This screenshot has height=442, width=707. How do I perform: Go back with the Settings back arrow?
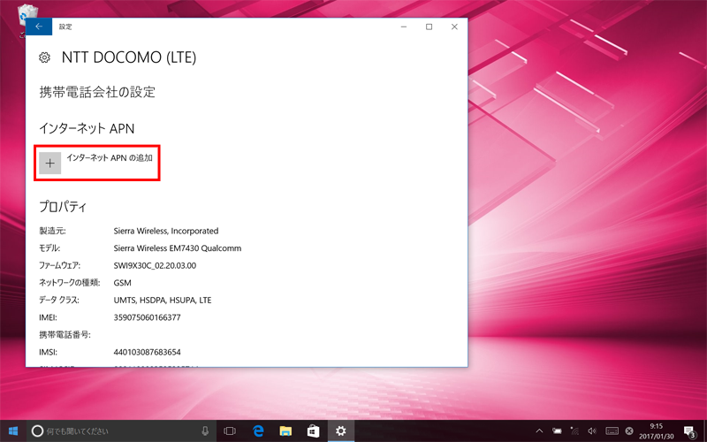pyautogui.click(x=39, y=27)
